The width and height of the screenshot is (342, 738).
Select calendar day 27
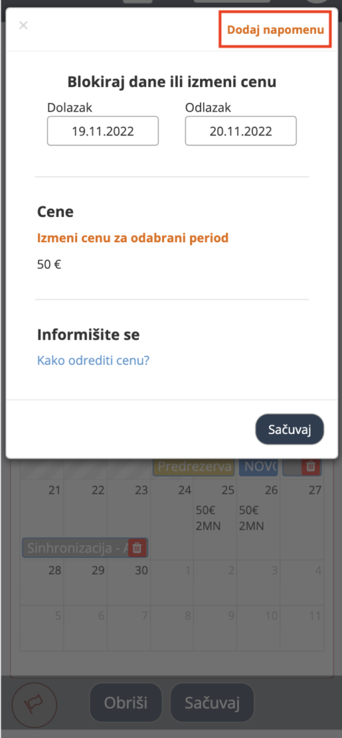pyautogui.click(x=302, y=510)
